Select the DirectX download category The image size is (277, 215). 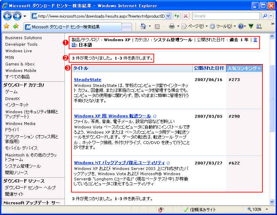12,99
